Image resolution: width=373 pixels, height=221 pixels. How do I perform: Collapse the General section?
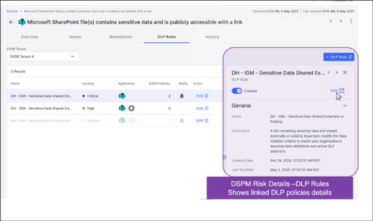click(345, 106)
